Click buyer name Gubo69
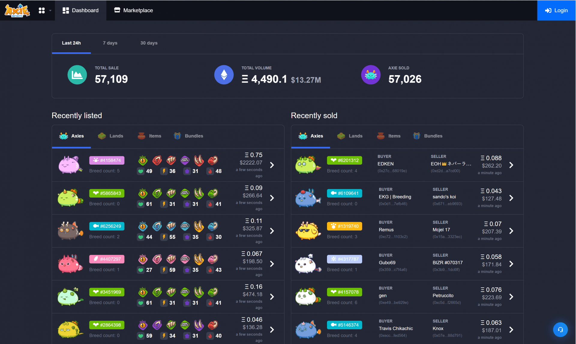The width and height of the screenshot is (576, 344). (387, 263)
